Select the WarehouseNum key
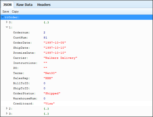The width and height of the screenshot is (153, 117). pos(25,99)
